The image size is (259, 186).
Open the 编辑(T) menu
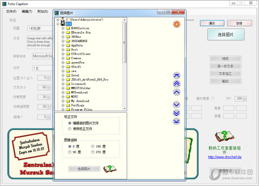[27, 12]
